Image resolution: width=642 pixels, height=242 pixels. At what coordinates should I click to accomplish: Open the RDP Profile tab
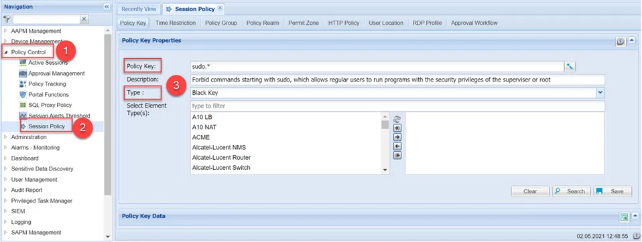[428, 23]
